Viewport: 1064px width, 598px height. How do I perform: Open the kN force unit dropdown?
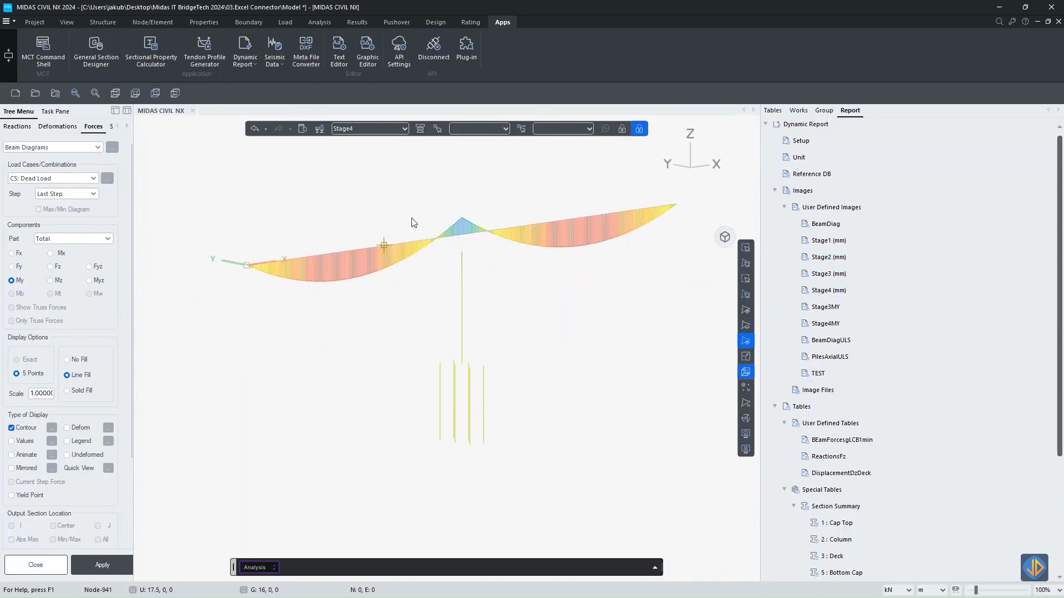(x=897, y=590)
